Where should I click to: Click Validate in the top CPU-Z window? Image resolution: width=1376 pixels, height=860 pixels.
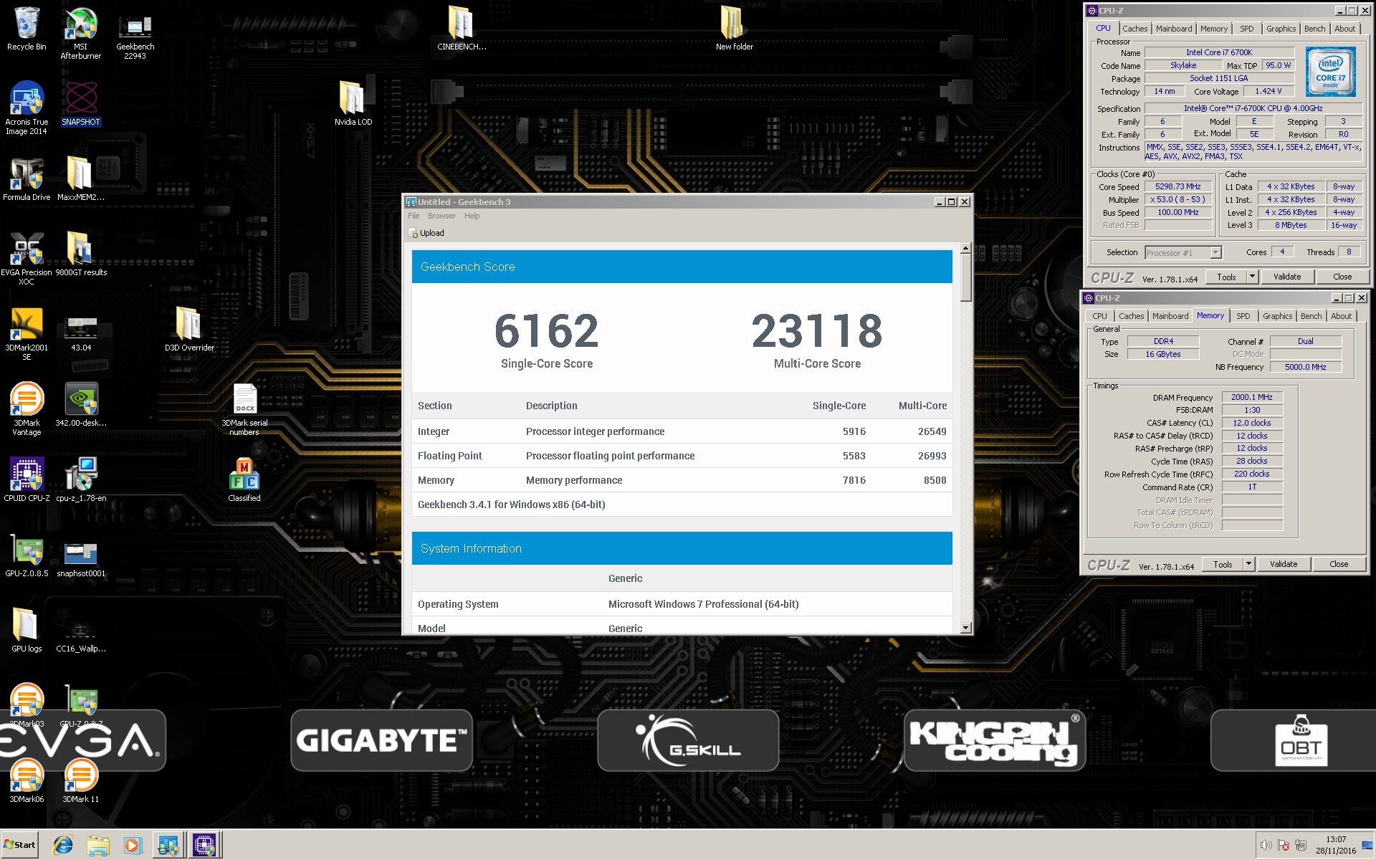click(x=1287, y=277)
